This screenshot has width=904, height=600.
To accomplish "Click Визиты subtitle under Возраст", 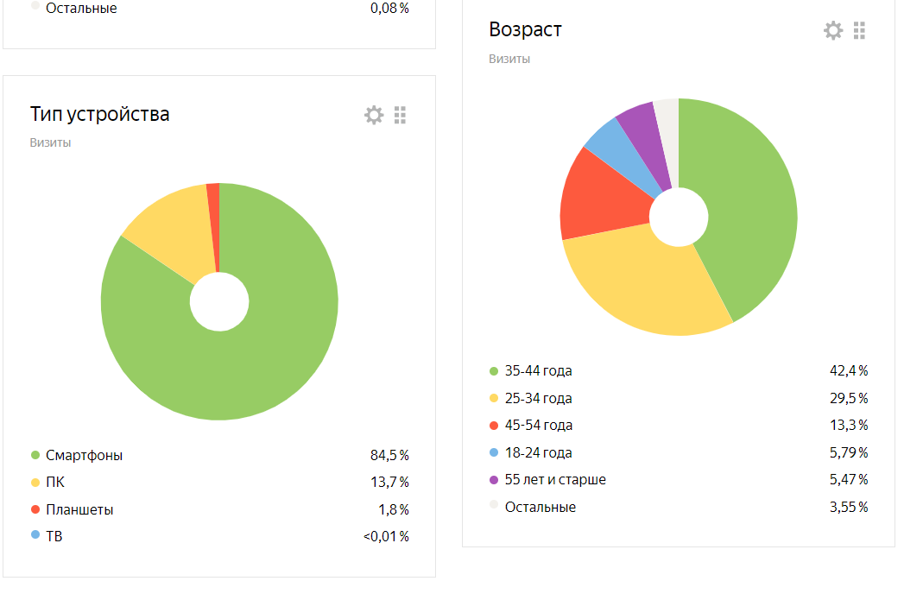I will point(509,59).
